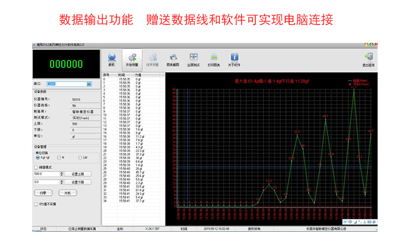Image resolution: width=407 pixels, height=247 pixels.
Task: Open the 关于软件 about info icon
Action: (x=234, y=58)
